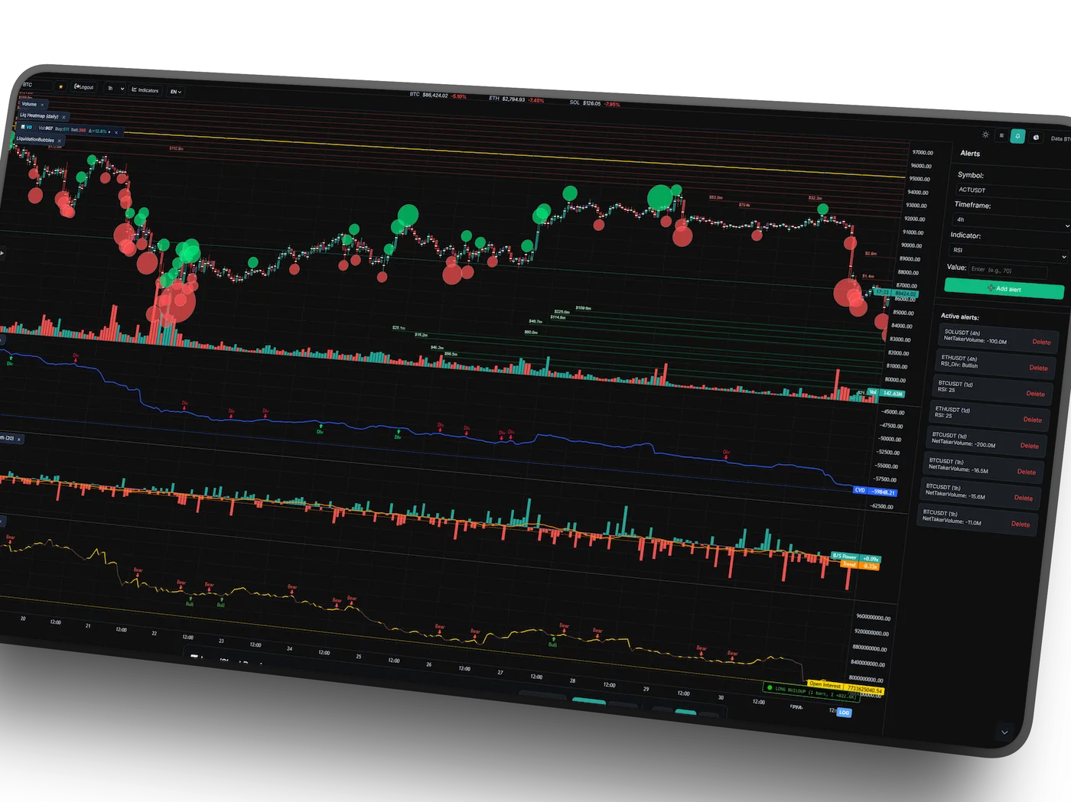Toggle the sun light-theme icon
Screen dimensions: 1071x802
985,135
